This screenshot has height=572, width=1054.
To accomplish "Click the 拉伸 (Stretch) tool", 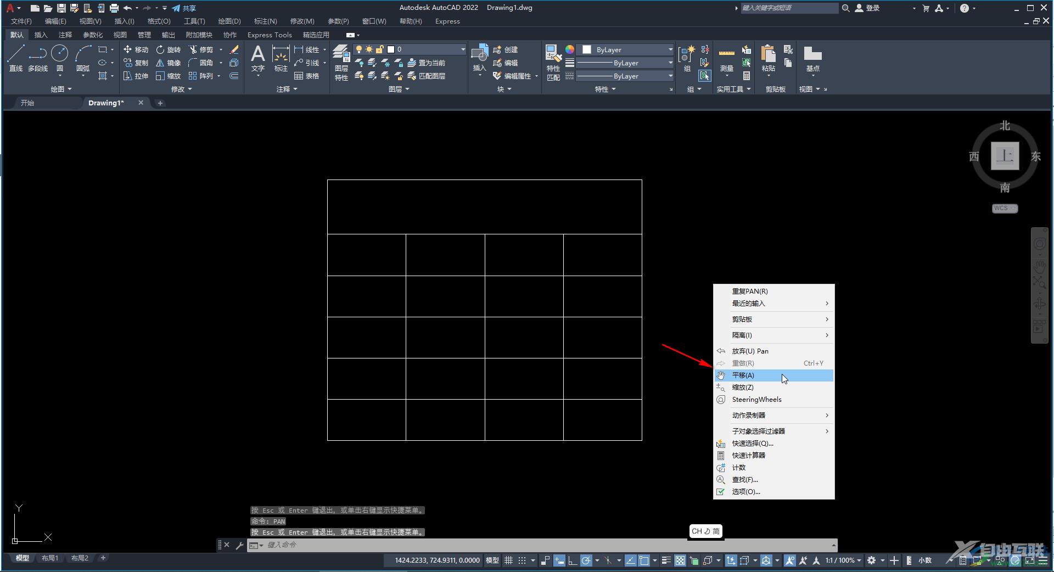I will coord(136,76).
